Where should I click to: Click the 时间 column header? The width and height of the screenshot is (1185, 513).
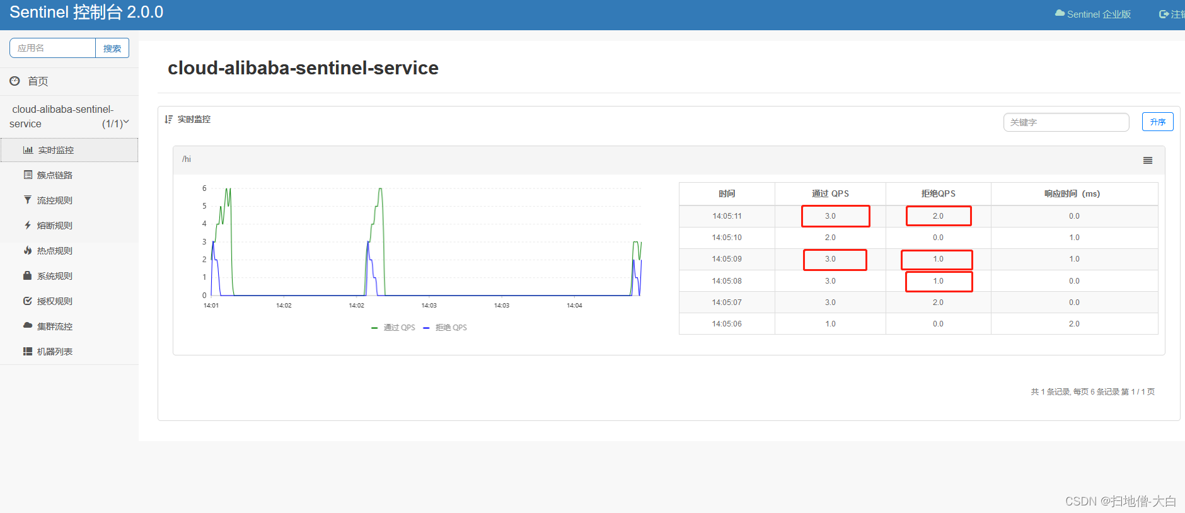click(727, 194)
